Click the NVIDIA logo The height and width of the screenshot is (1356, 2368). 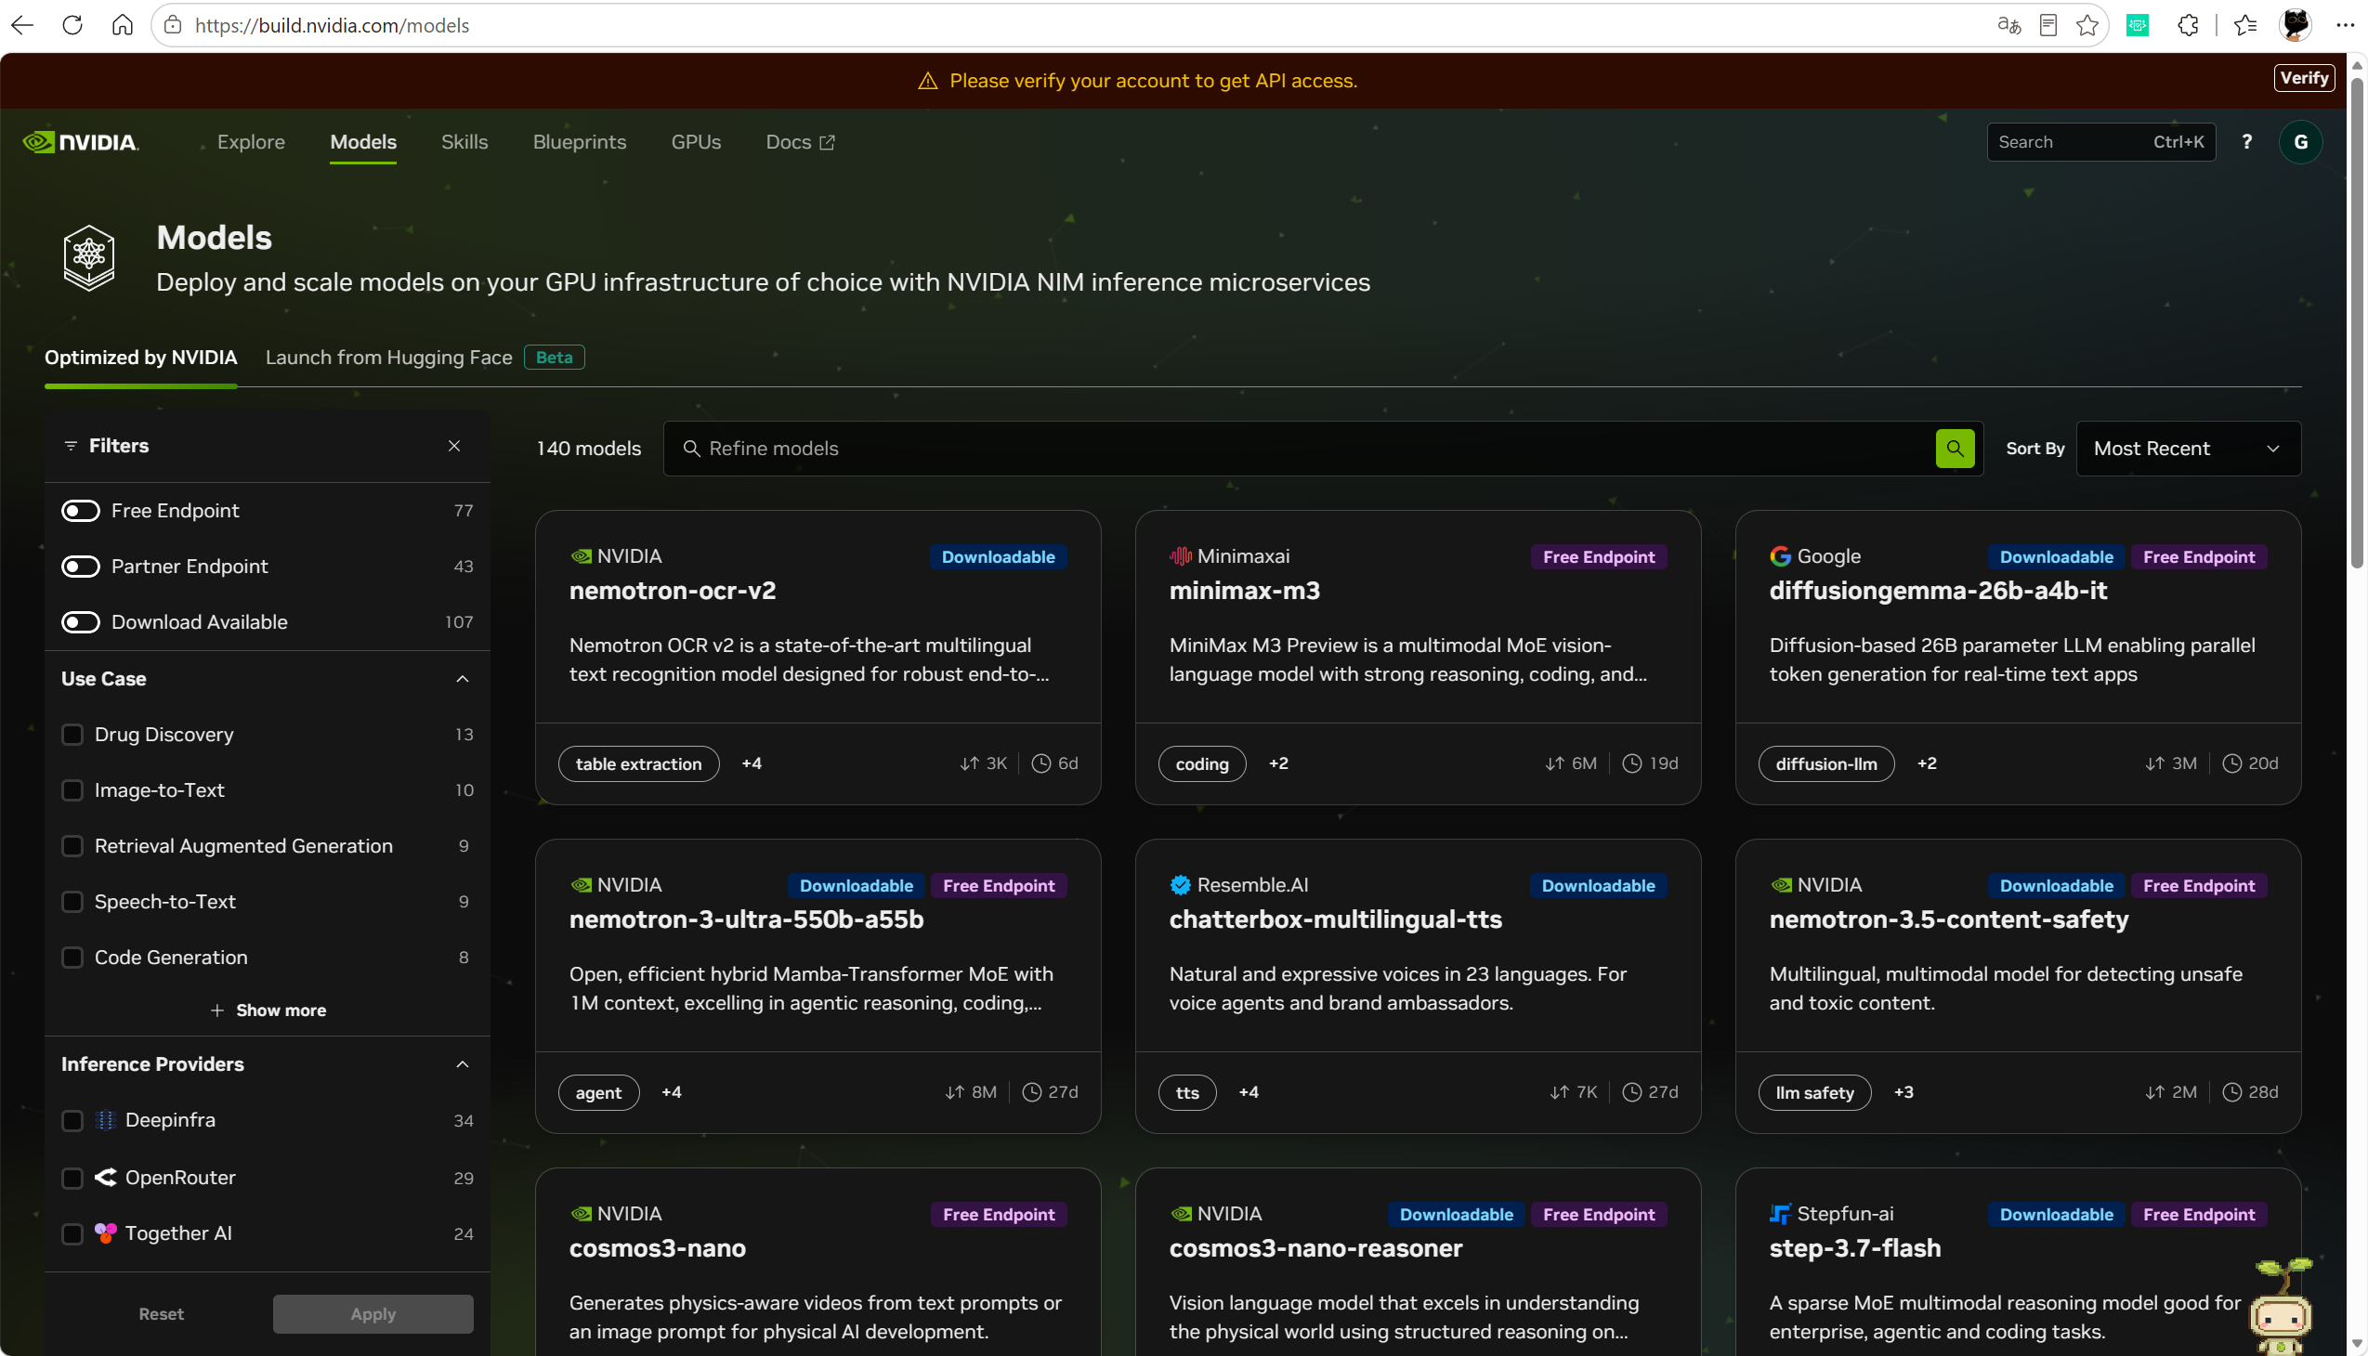(x=81, y=141)
